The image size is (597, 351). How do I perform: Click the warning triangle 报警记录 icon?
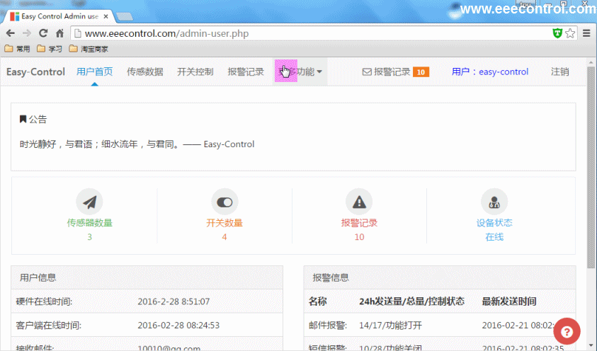coord(359,202)
